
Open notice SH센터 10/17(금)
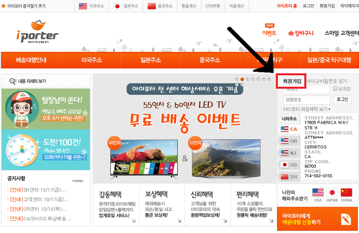38,190
